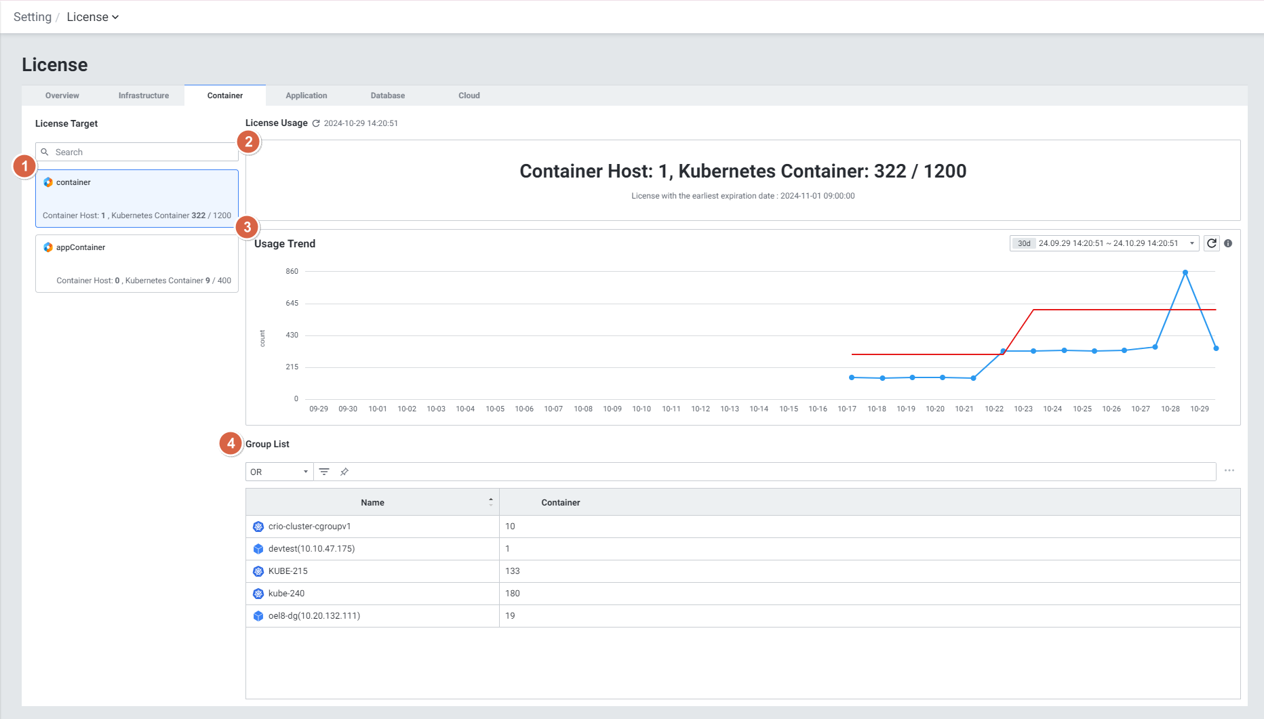
Task: Open the Group List more options menu
Action: tap(1229, 470)
